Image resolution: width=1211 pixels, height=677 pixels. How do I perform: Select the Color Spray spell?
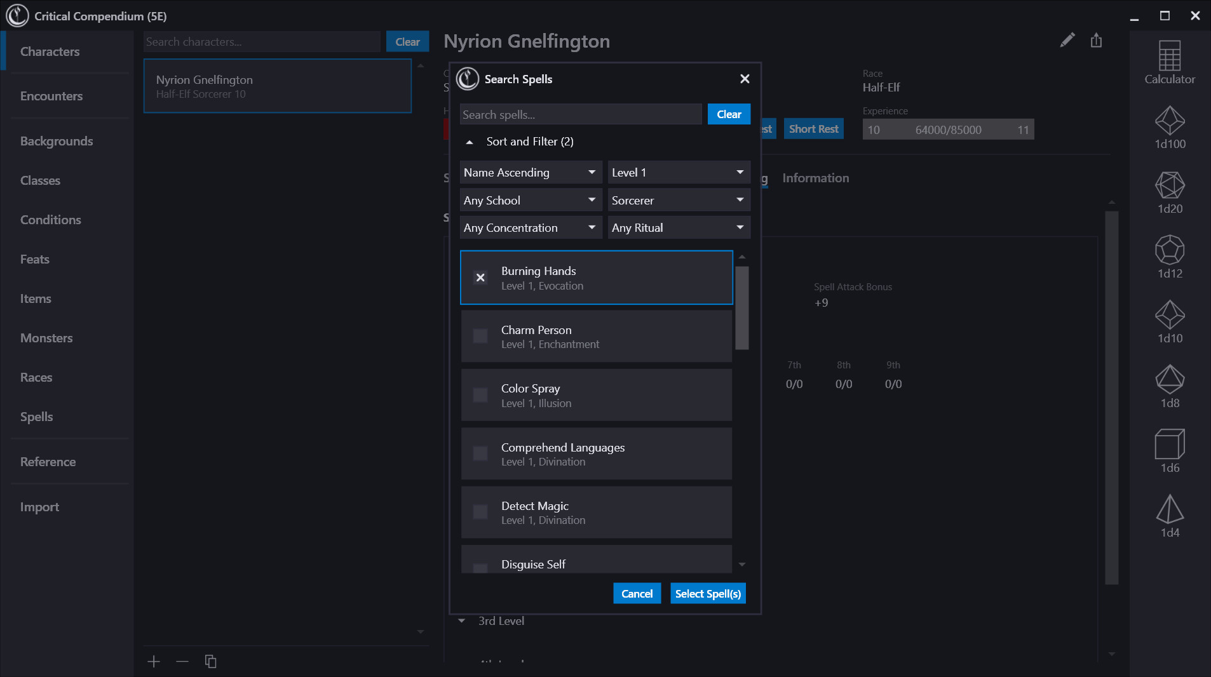coord(596,394)
